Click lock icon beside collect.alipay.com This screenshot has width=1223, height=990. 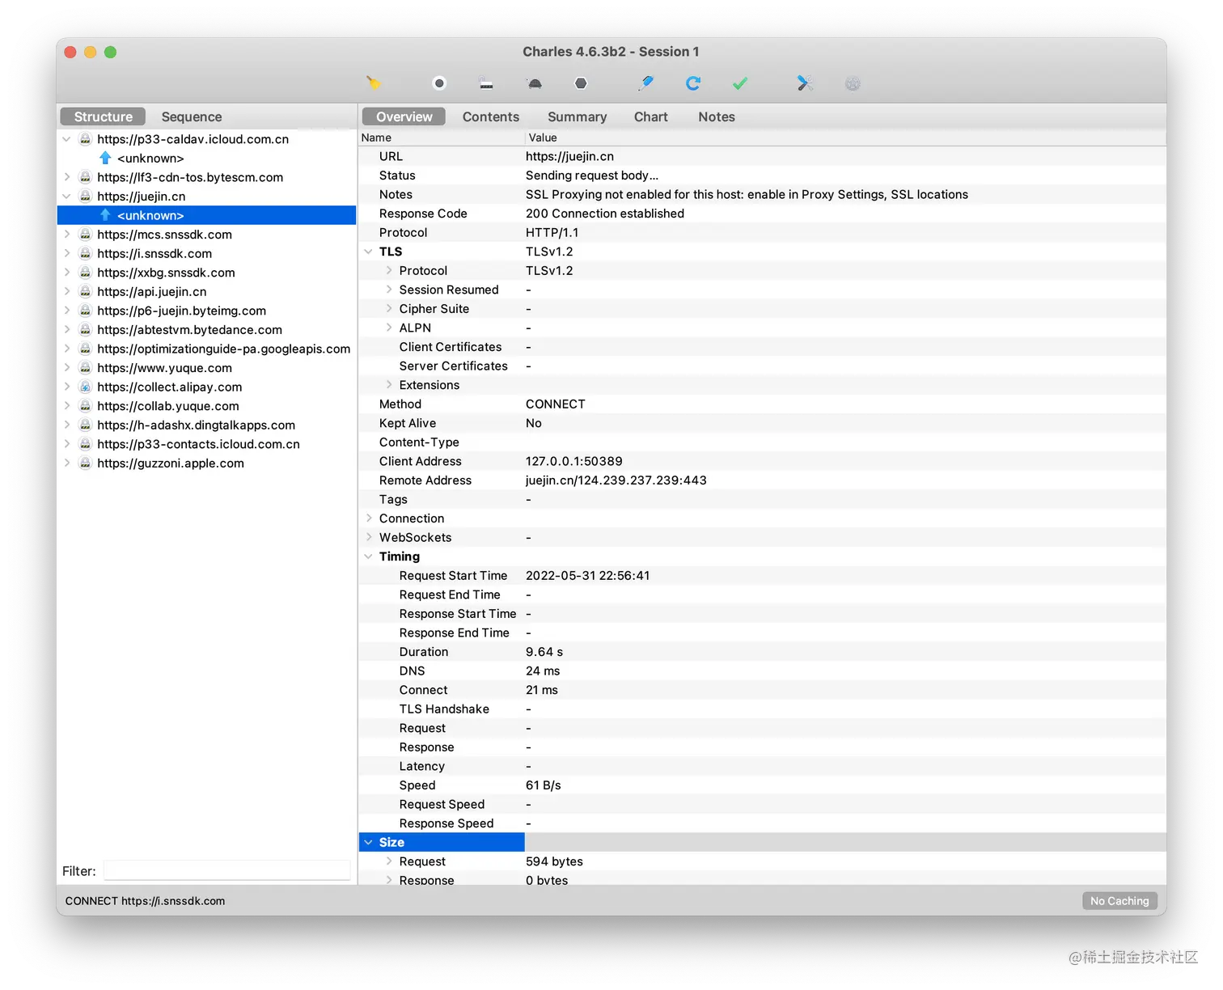tap(85, 387)
